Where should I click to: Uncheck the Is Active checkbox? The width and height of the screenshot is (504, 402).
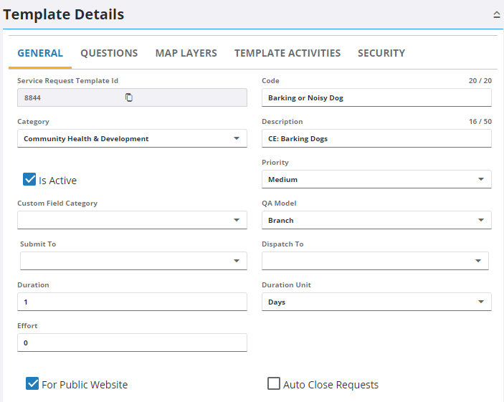click(x=29, y=180)
